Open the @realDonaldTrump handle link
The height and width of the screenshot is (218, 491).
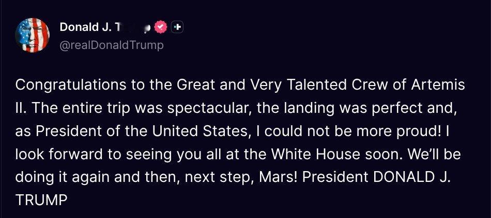pyautogui.click(x=112, y=45)
